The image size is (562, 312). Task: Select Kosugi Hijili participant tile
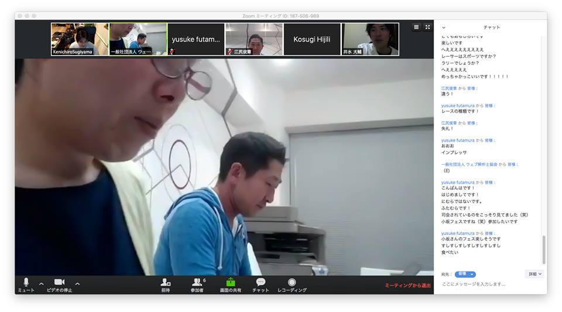coord(312,39)
